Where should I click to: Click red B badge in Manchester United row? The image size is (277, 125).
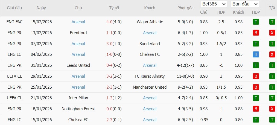(256, 87)
